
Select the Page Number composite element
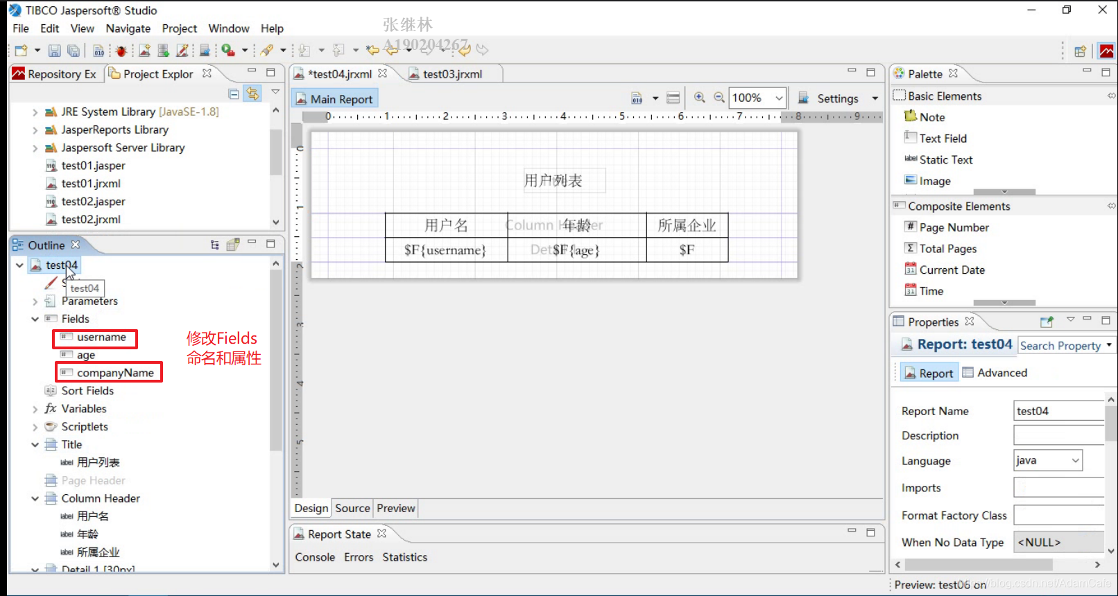pyautogui.click(x=947, y=227)
